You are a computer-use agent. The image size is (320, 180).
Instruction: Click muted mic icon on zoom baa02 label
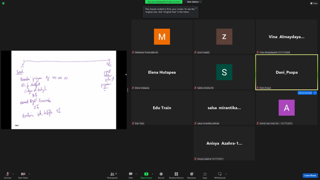pos(195,52)
